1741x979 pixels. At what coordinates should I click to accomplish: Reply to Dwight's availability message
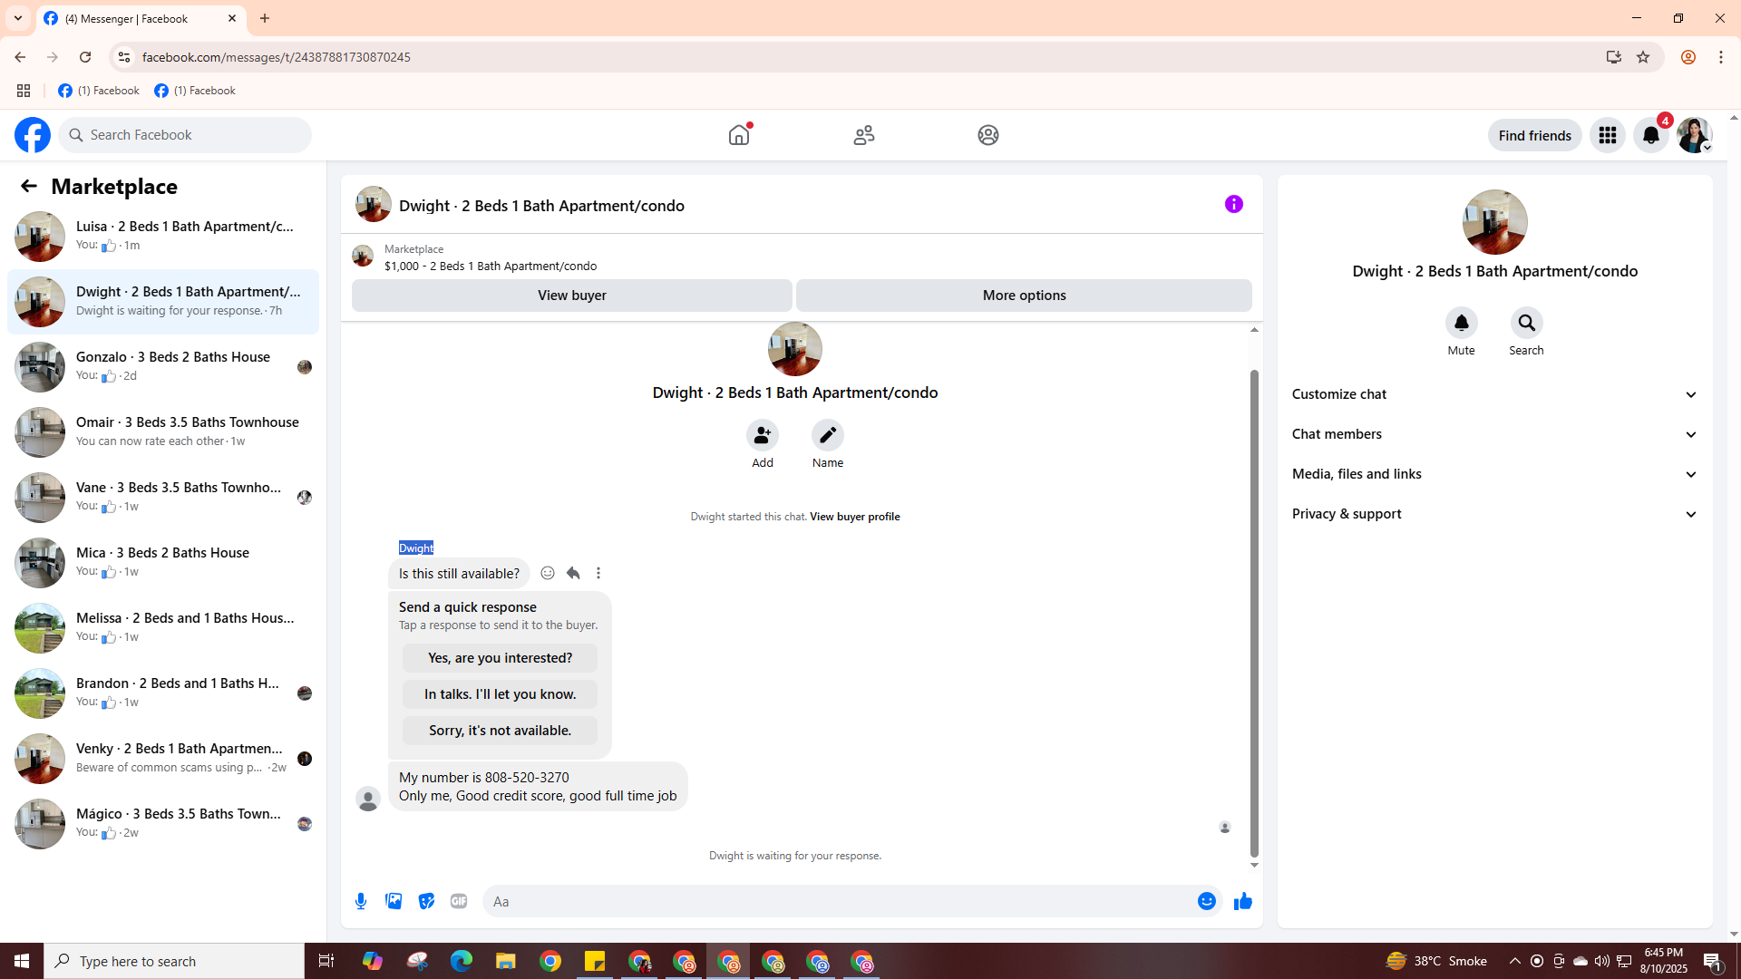573,573
